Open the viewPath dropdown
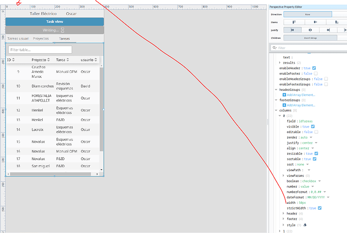347x233 pixels. 309,170
